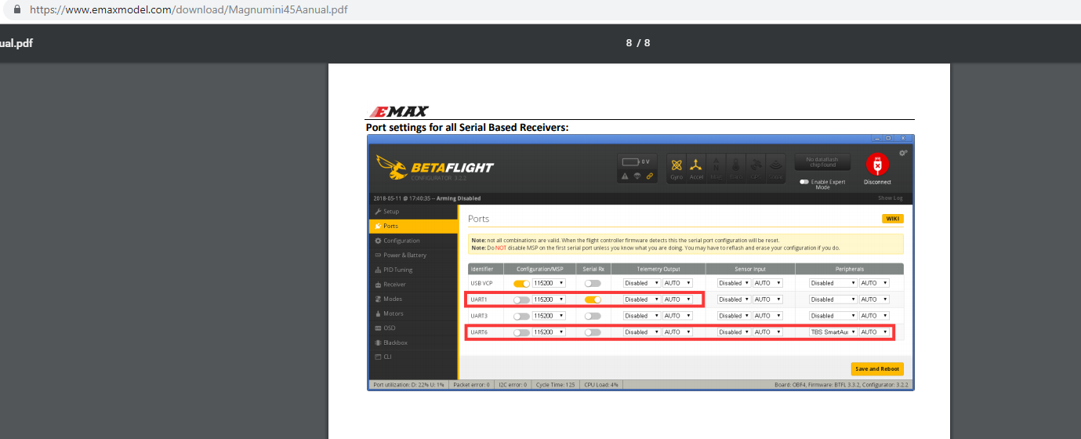Click the UART6 identifier cell
1081x439 pixels.
coord(477,332)
